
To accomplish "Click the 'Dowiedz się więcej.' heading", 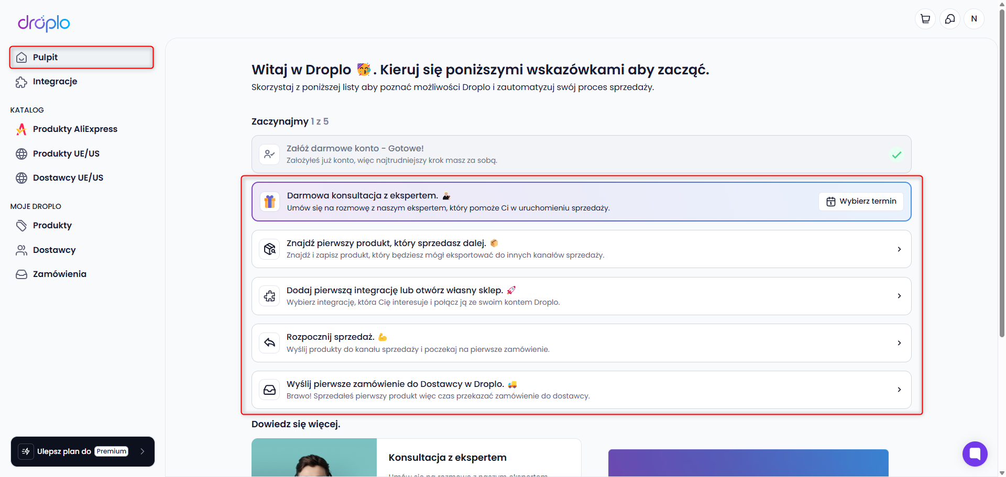I will (296, 424).
